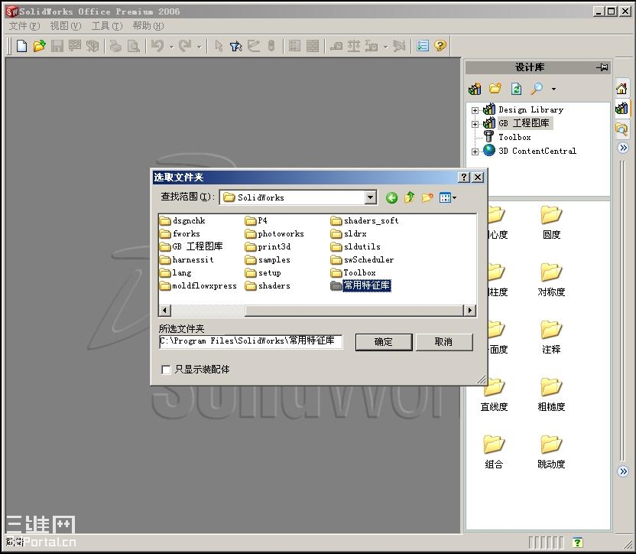Cancel with the 取消 button
636x554 pixels.
pos(443,342)
